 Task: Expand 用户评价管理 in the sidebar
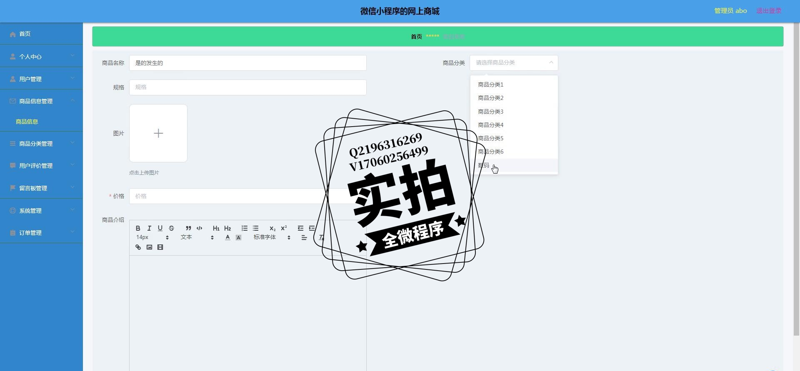(41, 165)
